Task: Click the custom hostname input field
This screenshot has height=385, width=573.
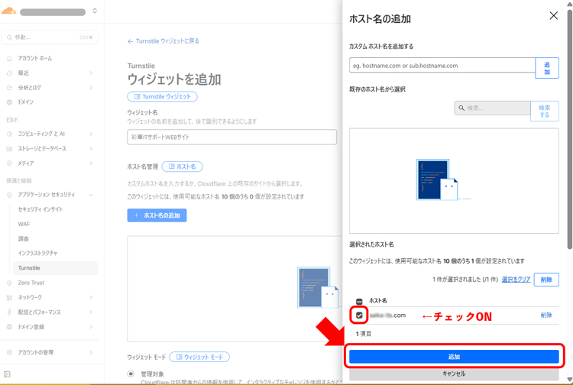Action: pyautogui.click(x=442, y=66)
